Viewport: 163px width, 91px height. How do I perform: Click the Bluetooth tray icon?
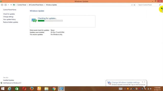(x=142, y=89)
